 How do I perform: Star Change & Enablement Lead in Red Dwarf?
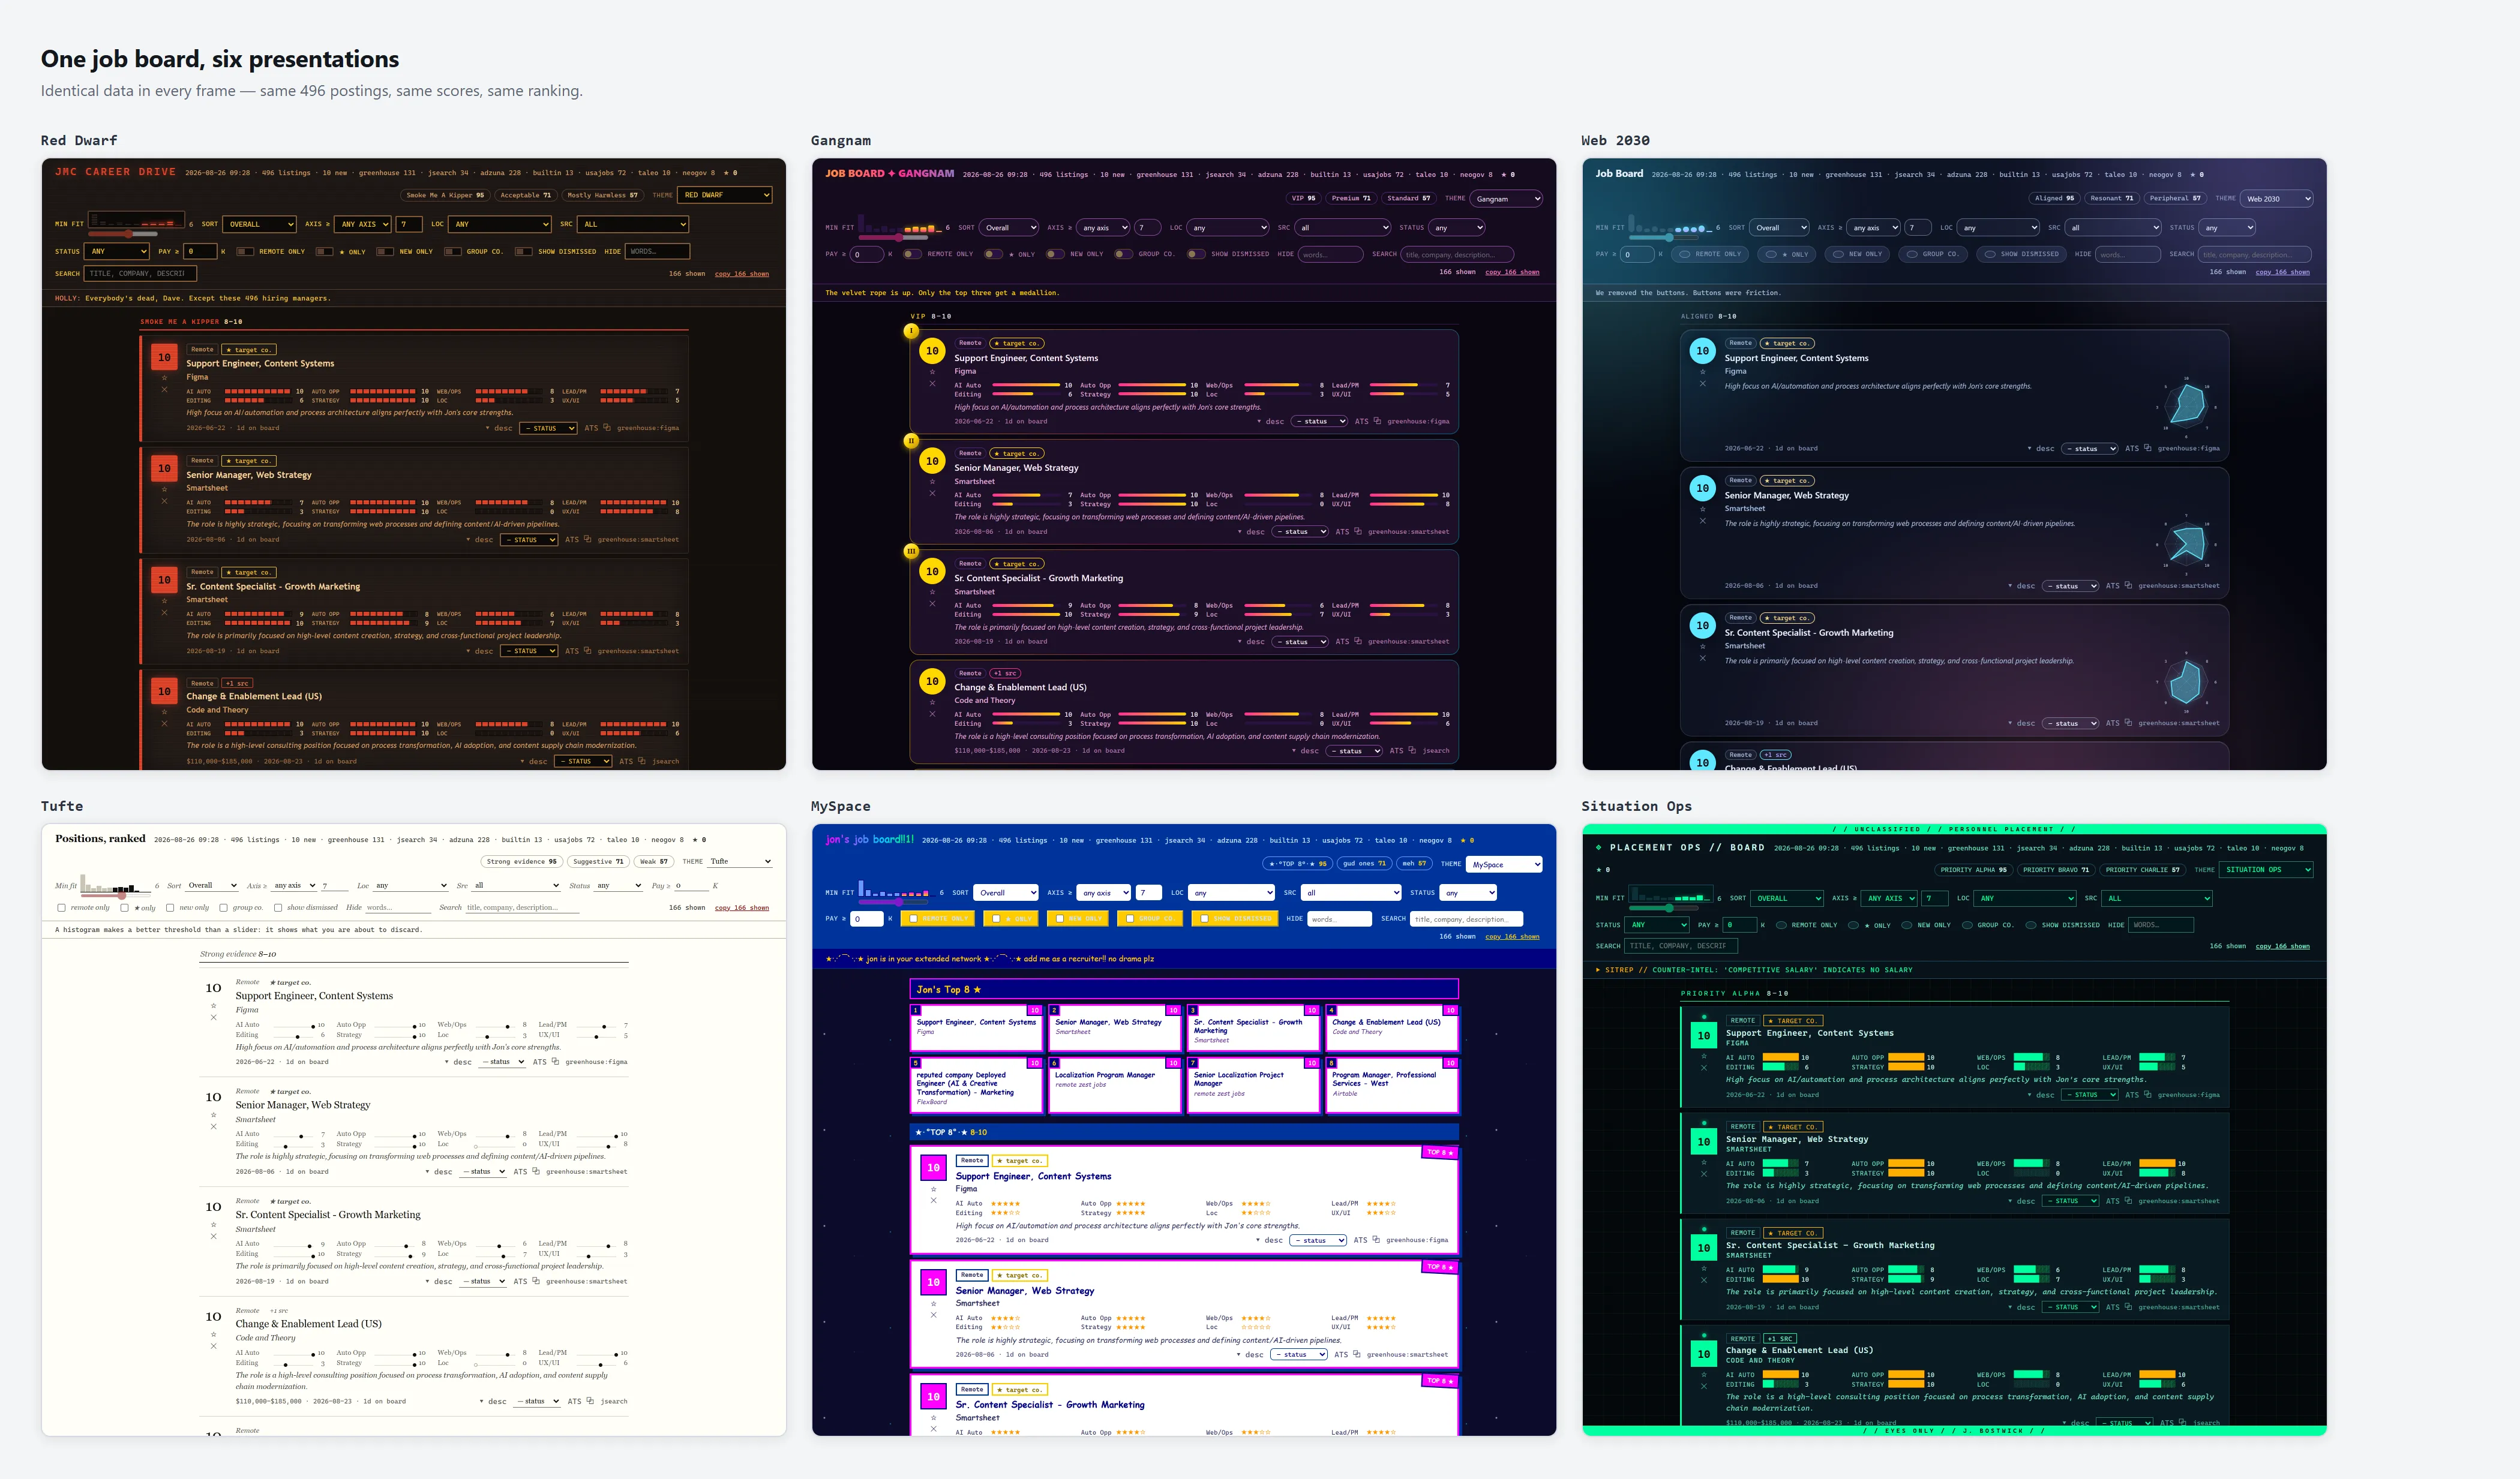point(164,711)
